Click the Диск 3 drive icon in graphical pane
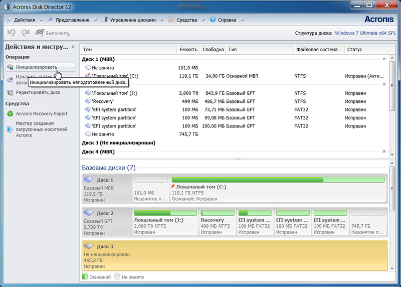This screenshot has height=287, width=401. click(x=88, y=246)
